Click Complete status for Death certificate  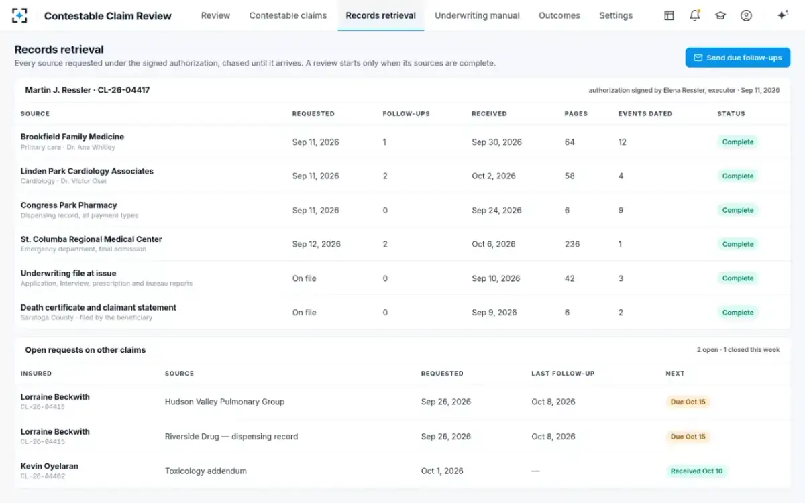(x=738, y=313)
